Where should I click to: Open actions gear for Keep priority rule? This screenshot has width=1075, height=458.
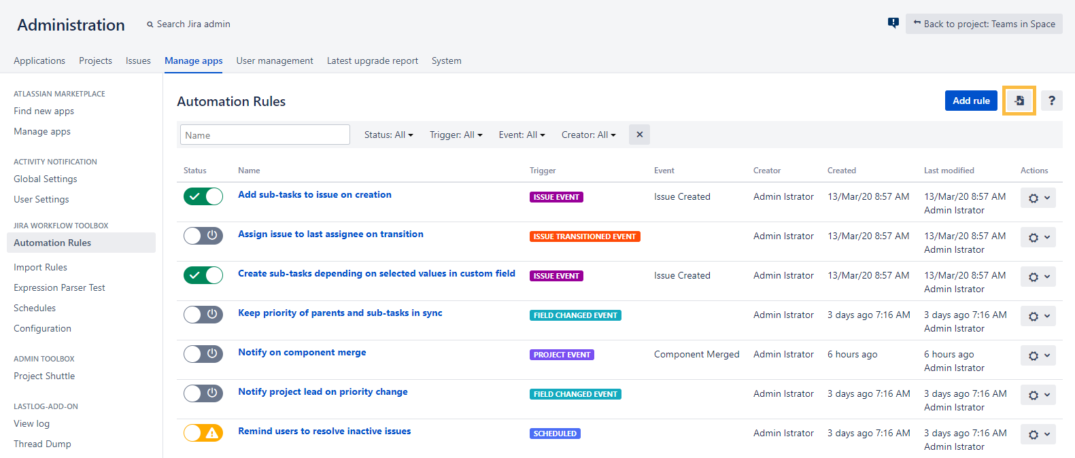(1038, 317)
